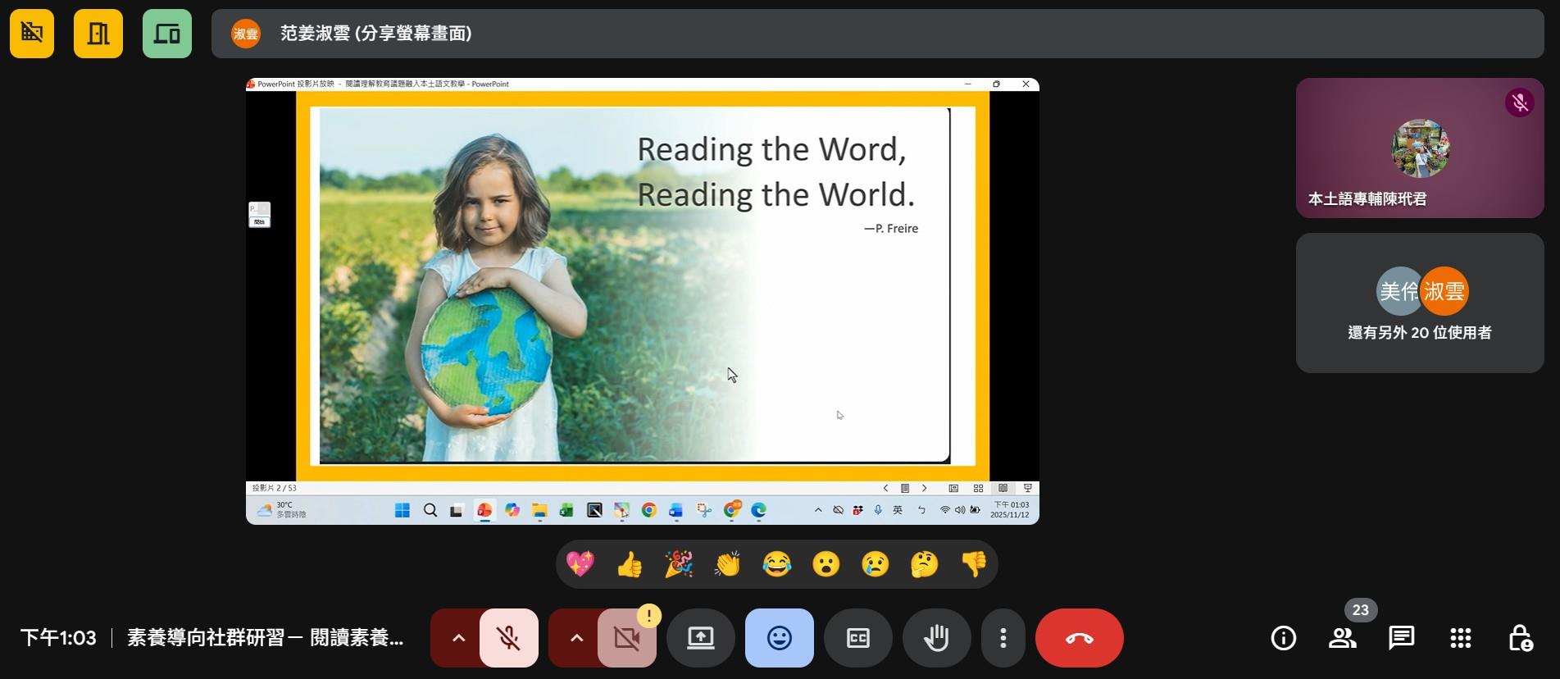This screenshot has height=679, width=1560.
Task: Send the thinking face reaction
Action: (924, 564)
